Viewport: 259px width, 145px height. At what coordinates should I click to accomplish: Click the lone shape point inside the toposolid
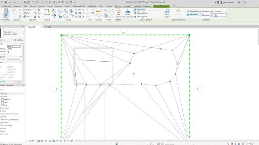point(134,74)
